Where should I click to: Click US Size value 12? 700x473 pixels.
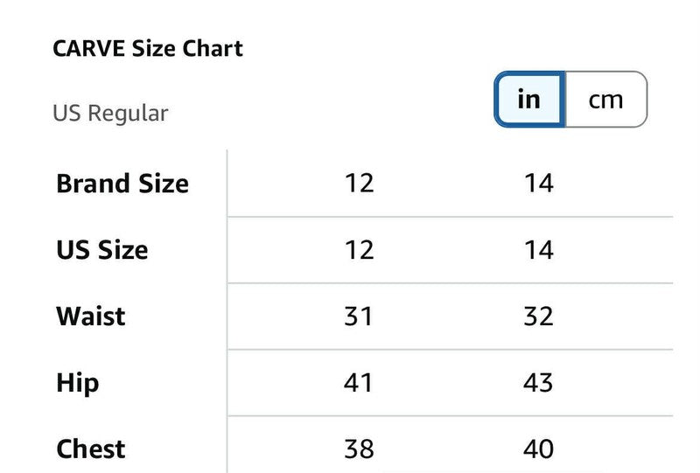359,250
